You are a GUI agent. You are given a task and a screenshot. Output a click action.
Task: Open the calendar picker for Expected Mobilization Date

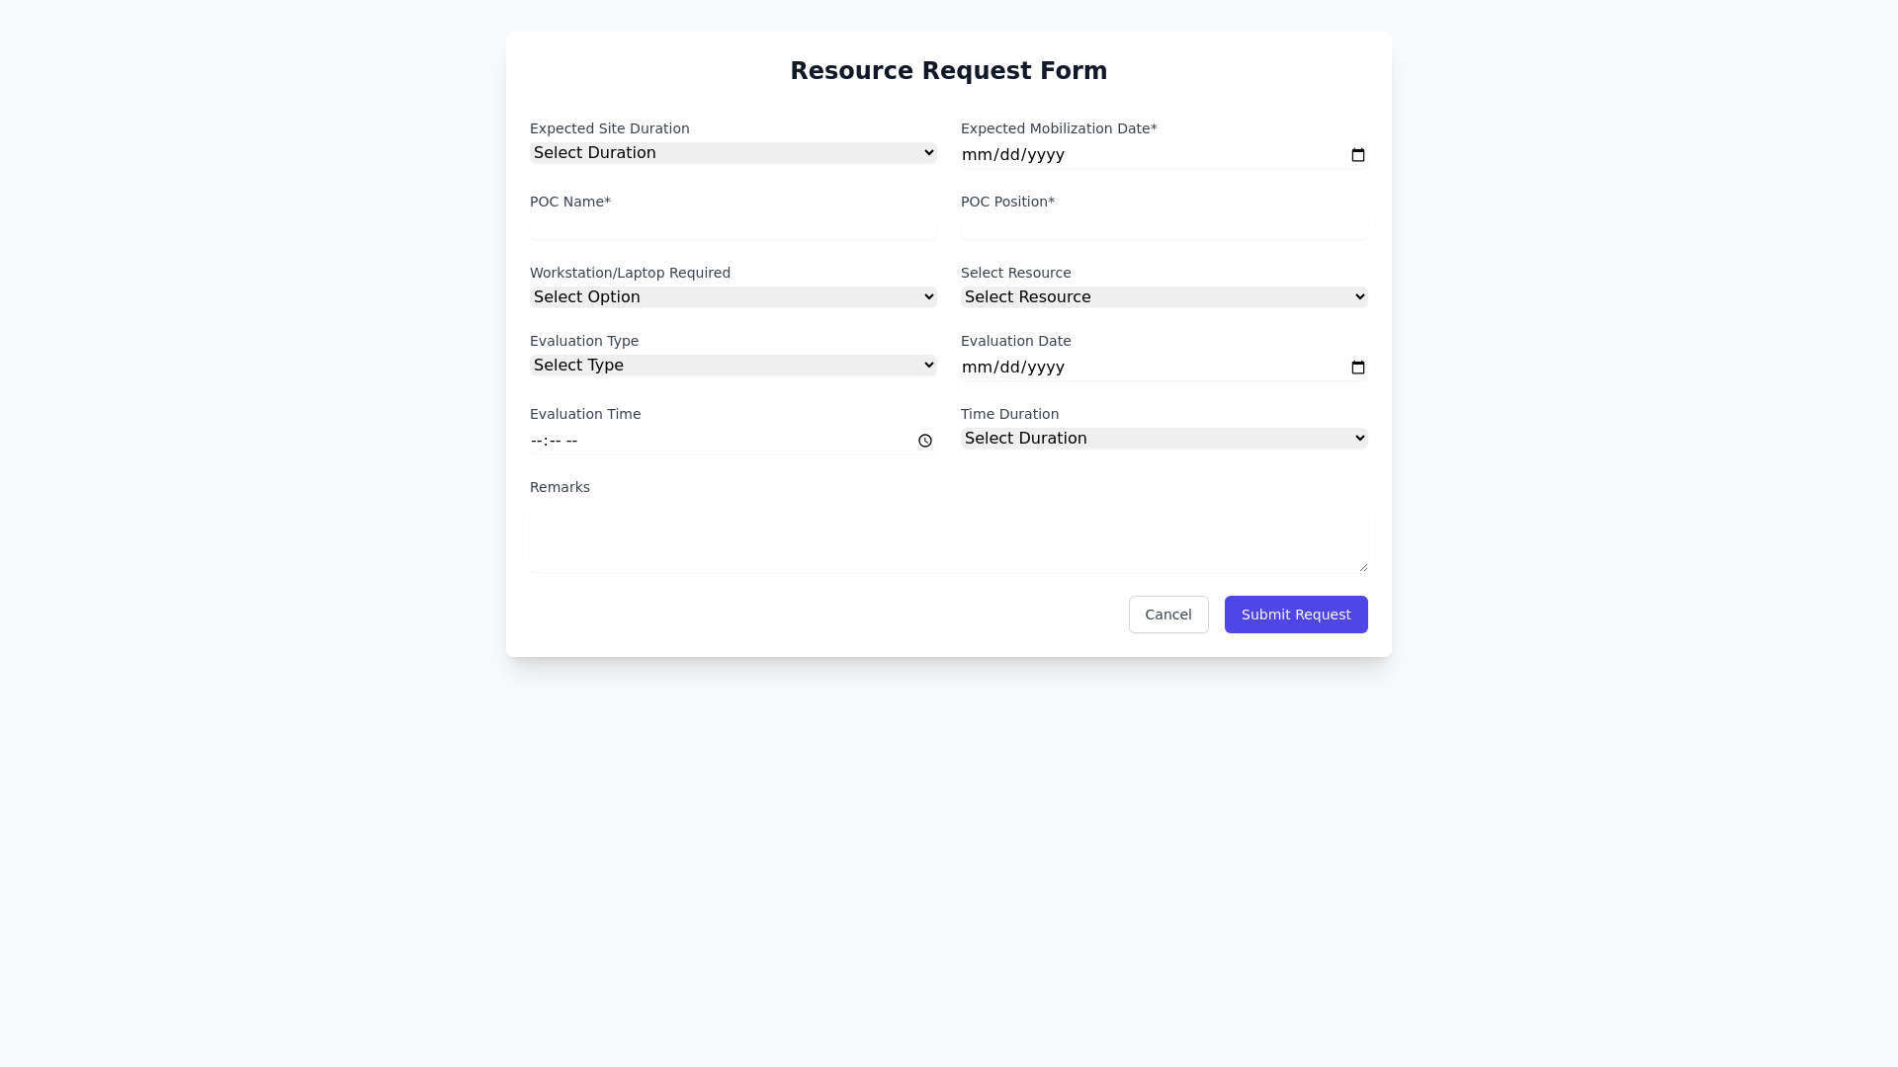pyautogui.click(x=1357, y=155)
